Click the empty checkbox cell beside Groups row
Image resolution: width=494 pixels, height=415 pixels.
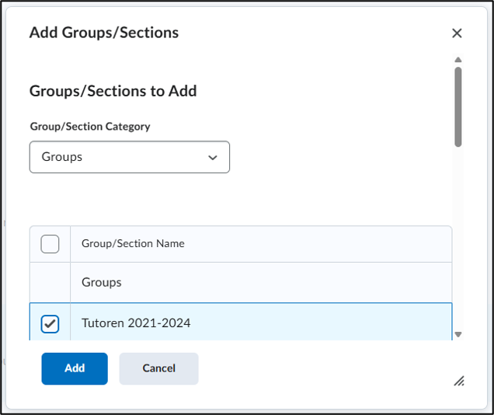point(50,283)
